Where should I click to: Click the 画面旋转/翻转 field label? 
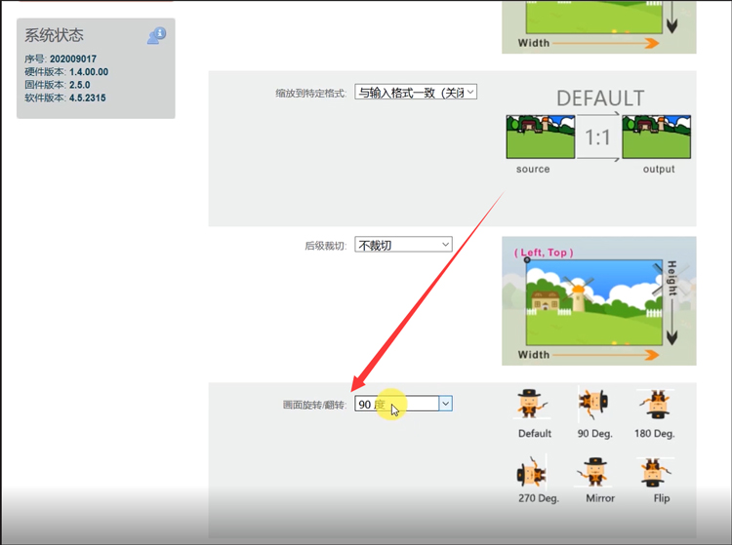click(313, 404)
